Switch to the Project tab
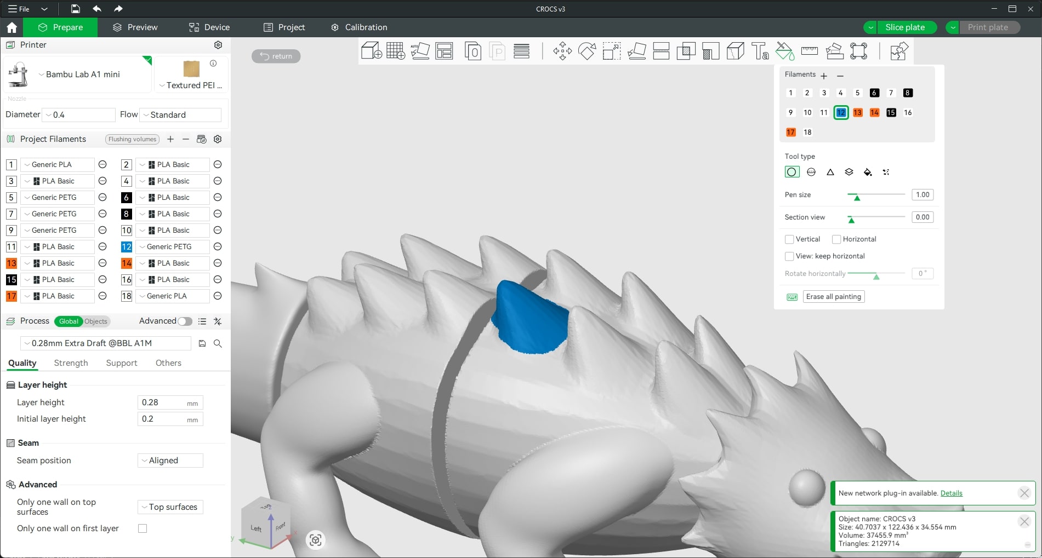This screenshot has height=558, width=1042. [x=284, y=27]
